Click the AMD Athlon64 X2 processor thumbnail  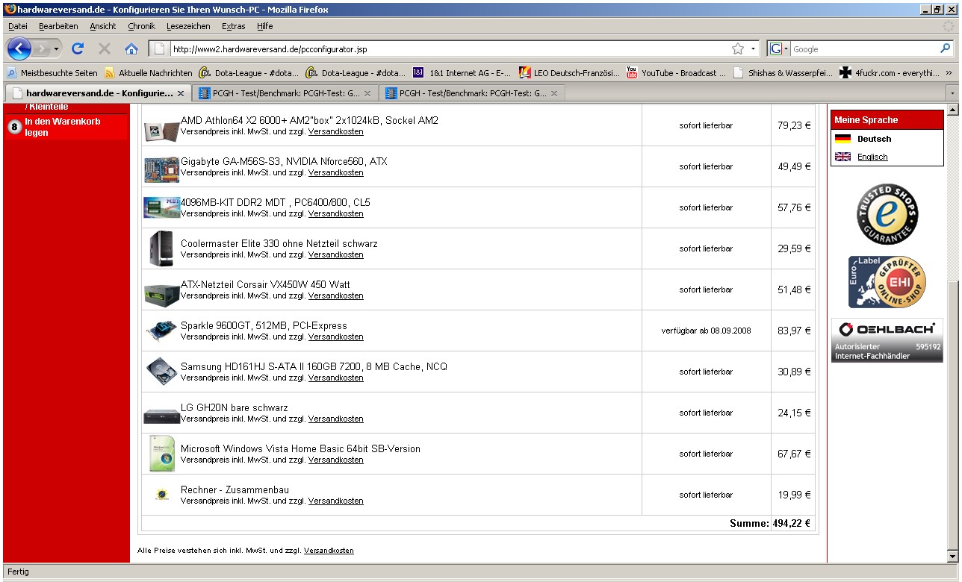161,131
